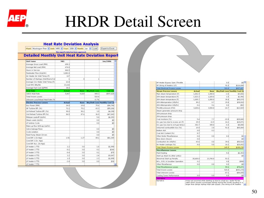Viewport: 264px width, 198px height.
Task: Select the Coal moisture (%) row
Action: point(200,119)
